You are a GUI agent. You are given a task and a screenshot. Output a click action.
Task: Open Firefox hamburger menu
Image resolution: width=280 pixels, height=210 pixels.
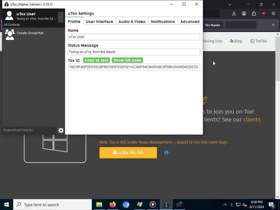point(273,13)
